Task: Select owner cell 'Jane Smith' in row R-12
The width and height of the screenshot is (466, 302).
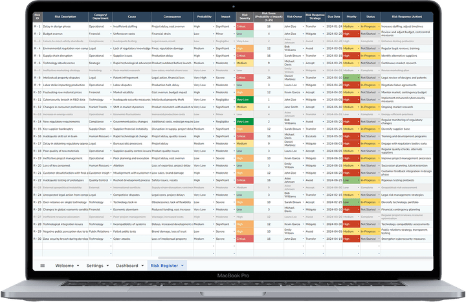Action: click(x=294, y=107)
